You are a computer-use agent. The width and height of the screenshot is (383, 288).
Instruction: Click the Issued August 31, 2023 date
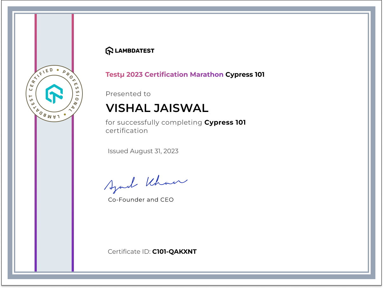coord(143,151)
